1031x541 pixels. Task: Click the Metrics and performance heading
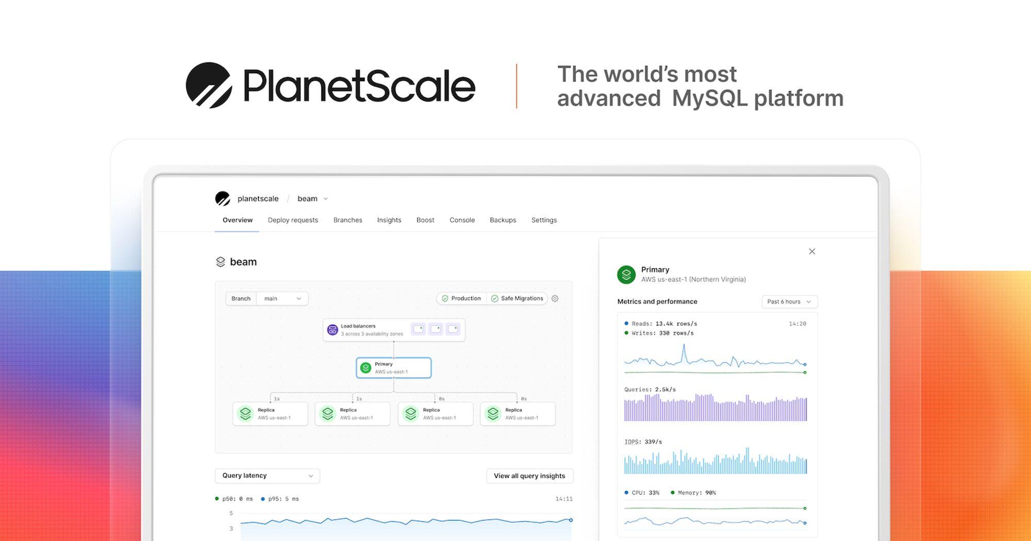coord(657,301)
